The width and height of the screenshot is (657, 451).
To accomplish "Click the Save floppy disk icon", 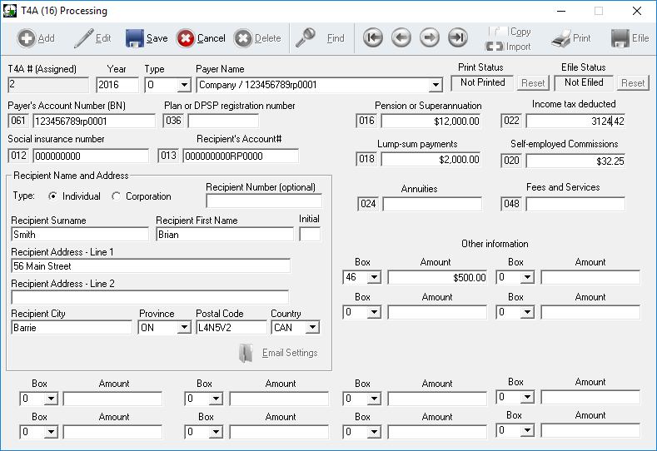I will point(135,38).
